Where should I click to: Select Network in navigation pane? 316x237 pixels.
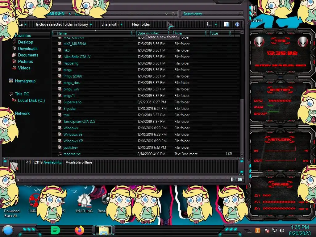(x=22, y=113)
